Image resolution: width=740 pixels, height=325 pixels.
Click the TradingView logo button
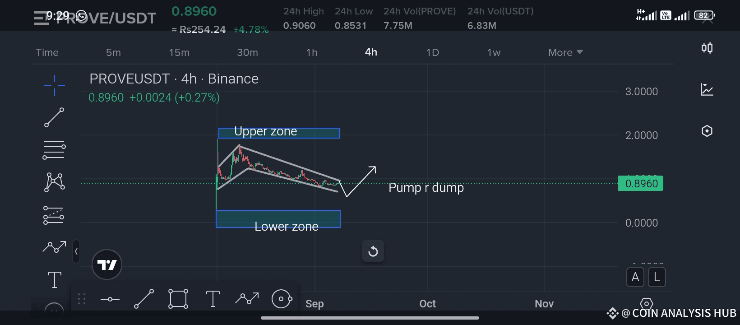[107, 265]
